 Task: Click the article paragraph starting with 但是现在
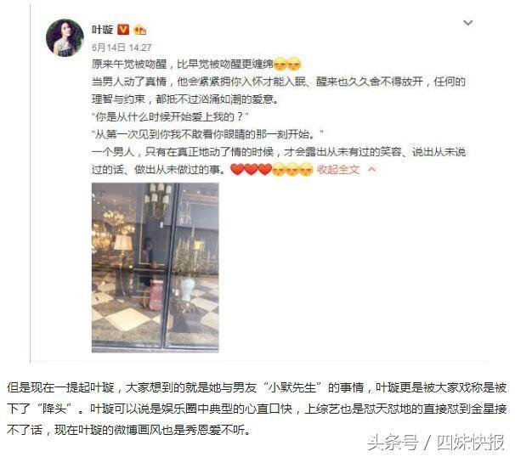(x=257, y=409)
